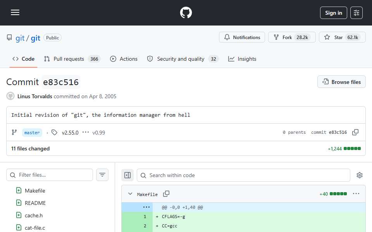Viewport: 372px width, 232px height.
Task: Click the Notifications bell button
Action: 242,38
